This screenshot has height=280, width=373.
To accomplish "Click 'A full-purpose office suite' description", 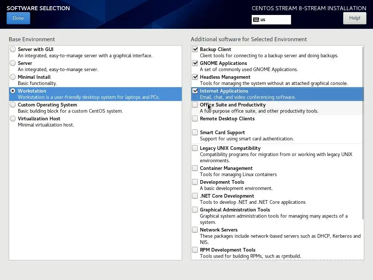I will coord(259,111).
